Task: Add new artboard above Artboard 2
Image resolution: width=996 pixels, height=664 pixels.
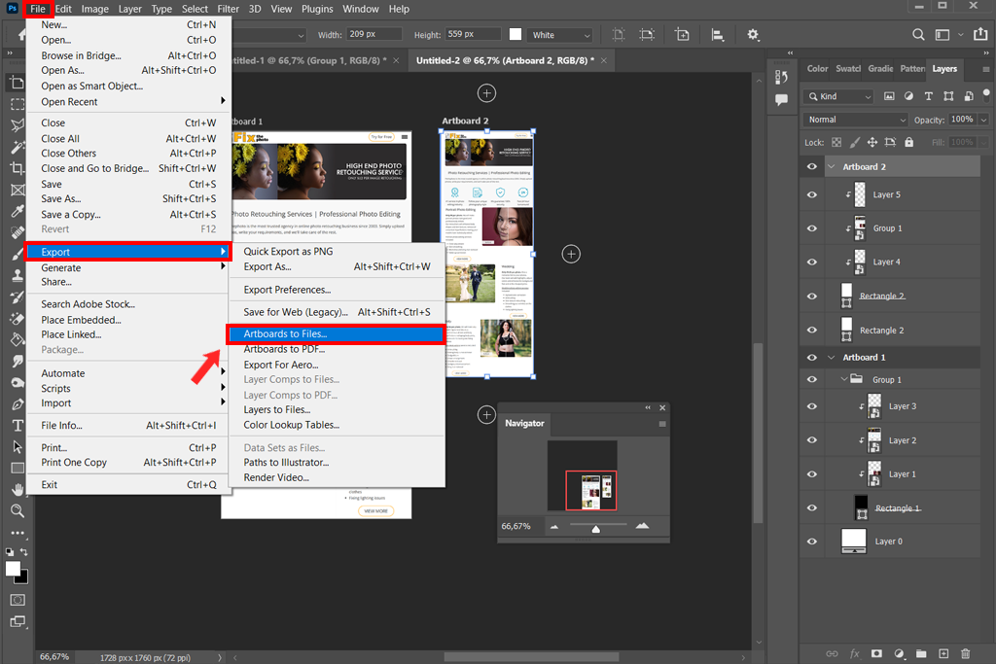Action: [486, 93]
